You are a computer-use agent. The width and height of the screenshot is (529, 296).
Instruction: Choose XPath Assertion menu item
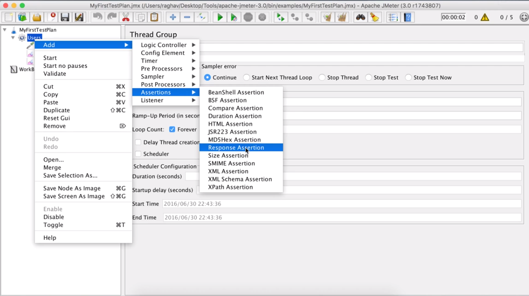(x=241, y=187)
